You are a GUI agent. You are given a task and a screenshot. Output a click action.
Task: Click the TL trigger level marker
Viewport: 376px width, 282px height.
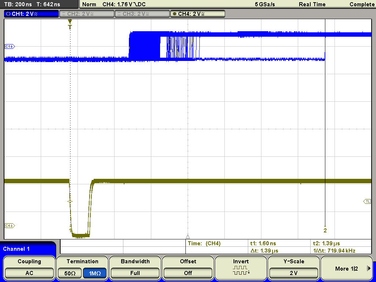point(367,202)
